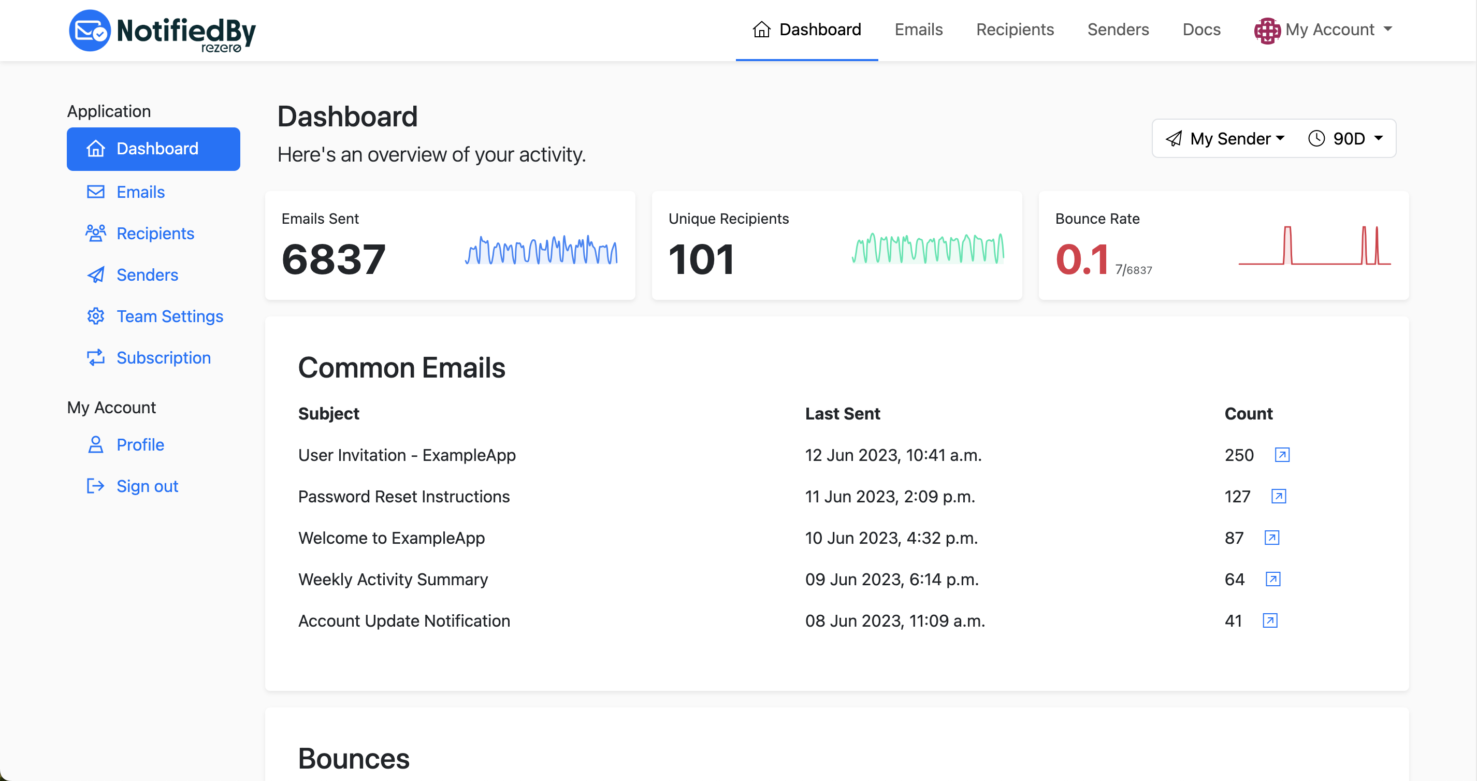Screen dimensions: 1477x781
Task: Click the Subject column header
Action: point(328,413)
